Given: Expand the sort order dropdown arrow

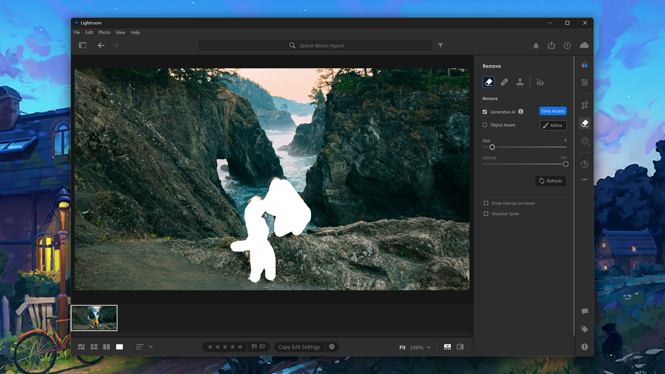Looking at the screenshot, I should [x=151, y=347].
